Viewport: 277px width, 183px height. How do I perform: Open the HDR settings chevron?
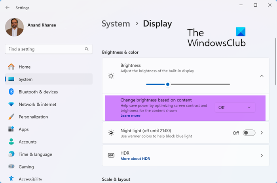tap(262, 155)
